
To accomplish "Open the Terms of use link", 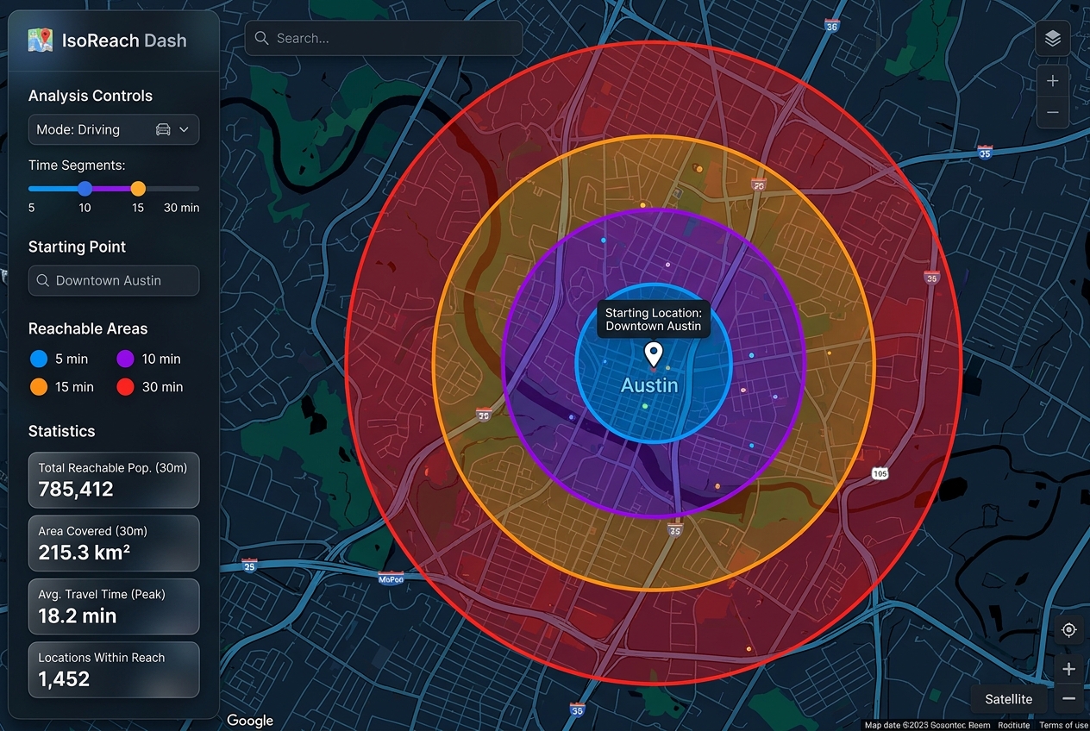I will (x=1063, y=725).
